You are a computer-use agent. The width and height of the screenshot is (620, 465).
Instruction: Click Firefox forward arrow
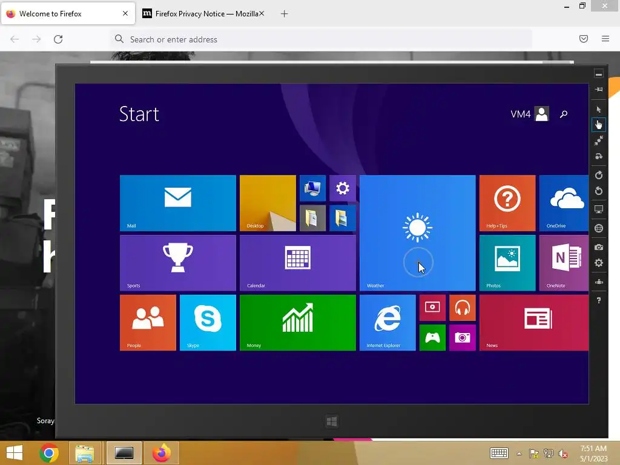[x=36, y=39]
